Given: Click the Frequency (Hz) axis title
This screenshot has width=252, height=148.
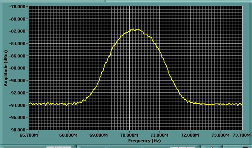Looking at the screenshot, I should pyautogui.click(x=144, y=141).
